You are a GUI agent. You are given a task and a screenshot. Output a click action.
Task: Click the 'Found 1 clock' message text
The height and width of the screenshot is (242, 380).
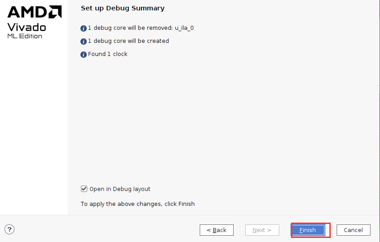click(108, 54)
